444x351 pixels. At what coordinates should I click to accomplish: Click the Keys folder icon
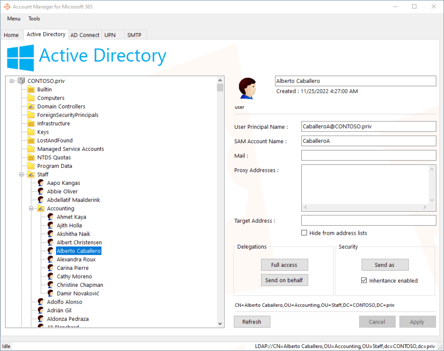tap(31, 132)
